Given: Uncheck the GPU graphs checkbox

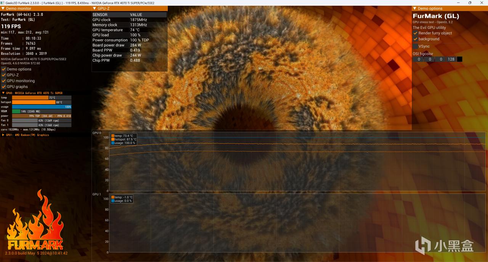Looking at the screenshot, I should click(x=3, y=87).
